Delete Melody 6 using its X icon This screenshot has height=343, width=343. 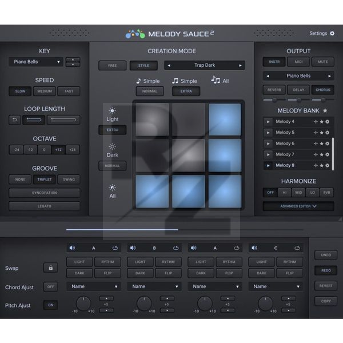[327, 143]
